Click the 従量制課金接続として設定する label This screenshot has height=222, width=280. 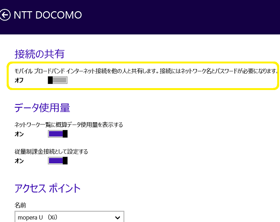(51, 152)
